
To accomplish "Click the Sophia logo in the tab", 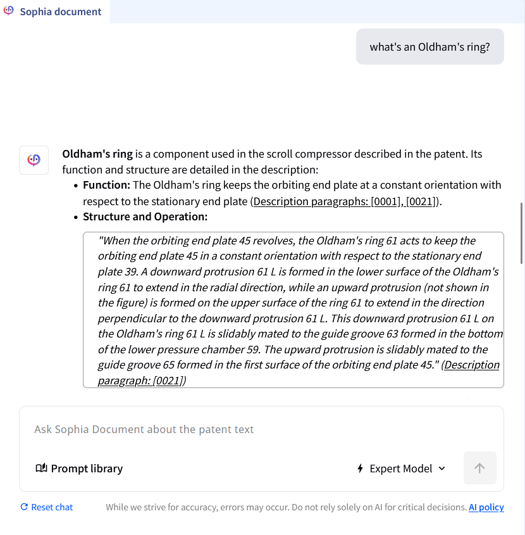I will (9, 11).
